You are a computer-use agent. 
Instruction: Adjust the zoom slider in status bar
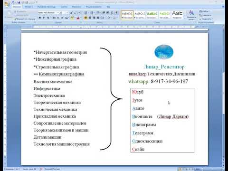click(x=212, y=169)
